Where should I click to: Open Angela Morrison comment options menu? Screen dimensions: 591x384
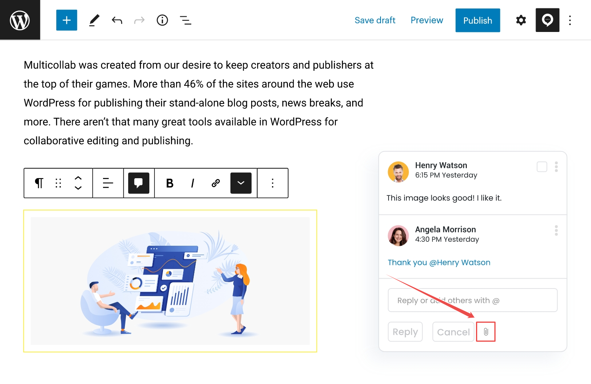coord(556,231)
